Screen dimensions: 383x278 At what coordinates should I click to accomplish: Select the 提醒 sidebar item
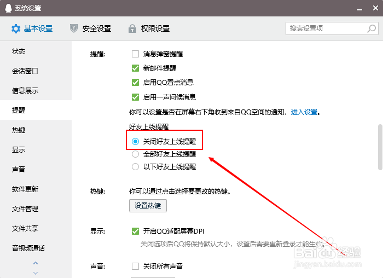click(36, 110)
